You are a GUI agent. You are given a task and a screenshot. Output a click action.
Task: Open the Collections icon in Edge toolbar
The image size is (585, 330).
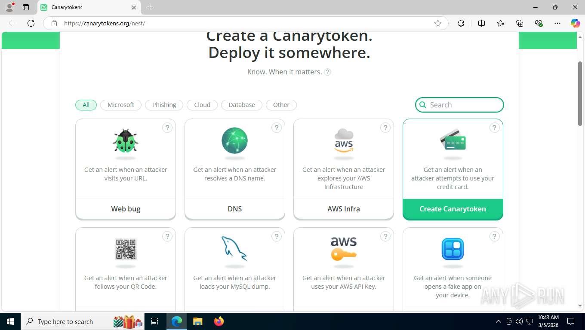tap(520, 23)
